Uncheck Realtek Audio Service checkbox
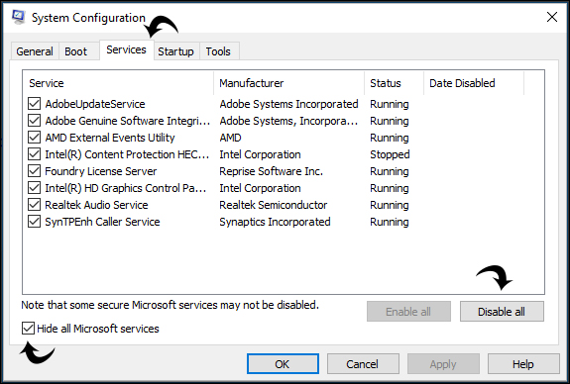This screenshot has width=570, height=384. click(x=34, y=205)
